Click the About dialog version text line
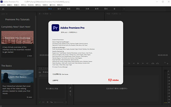Screen dimensions: 171x107 (x=69, y=32)
